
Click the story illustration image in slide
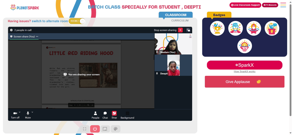click(x=98, y=75)
